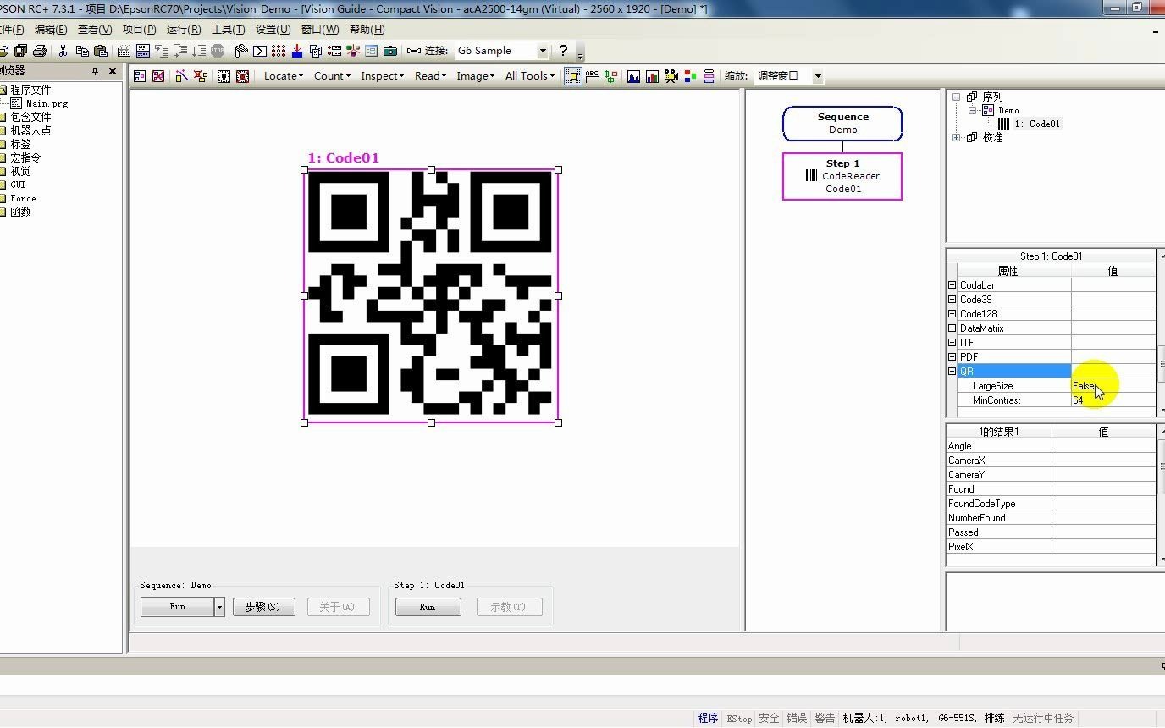Select the 1: Code01 tree item
The height and width of the screenshot is (728, 1165).
point(1037,124)
